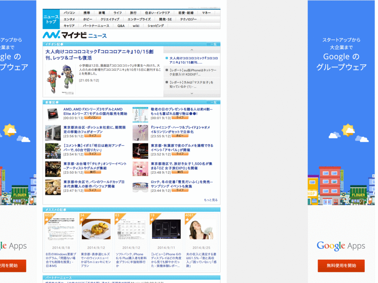Open the テクノロジー category
The image size is (378, 283).
click(x=188, y=19)
